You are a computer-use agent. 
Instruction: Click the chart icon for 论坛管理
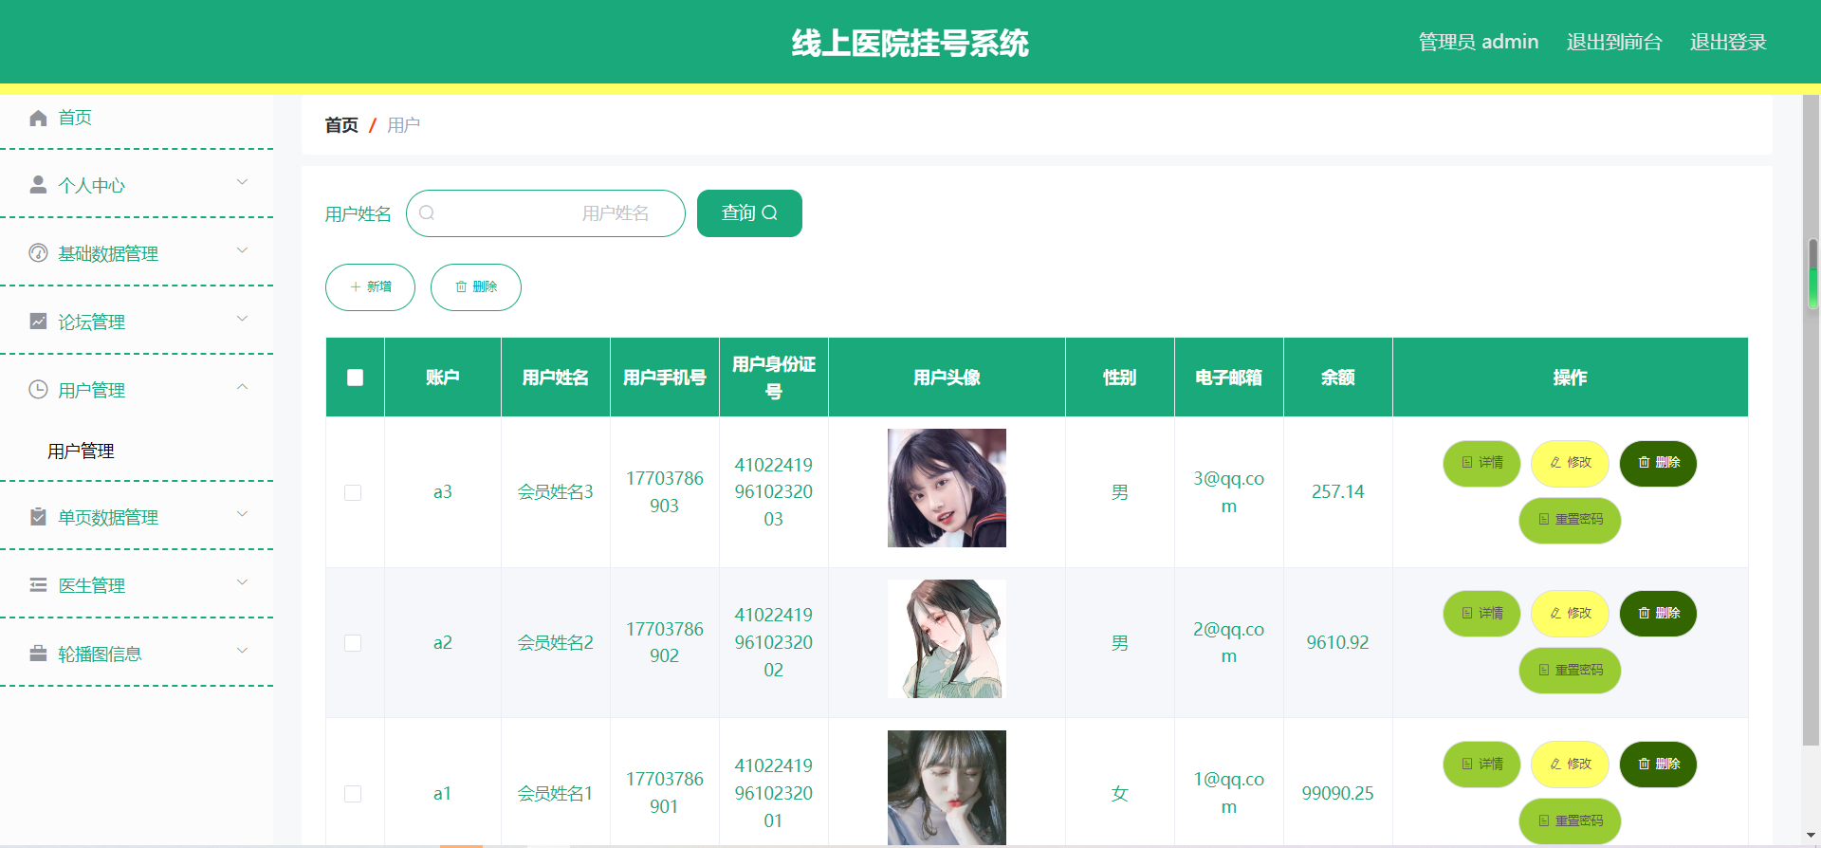tap(38, 322)
